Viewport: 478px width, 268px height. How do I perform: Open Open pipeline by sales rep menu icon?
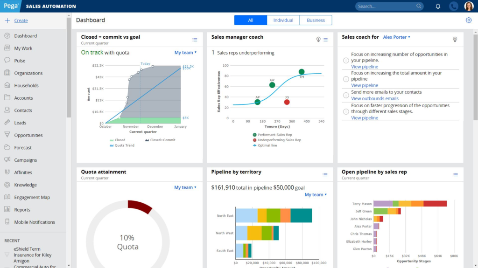pos(456,174)
